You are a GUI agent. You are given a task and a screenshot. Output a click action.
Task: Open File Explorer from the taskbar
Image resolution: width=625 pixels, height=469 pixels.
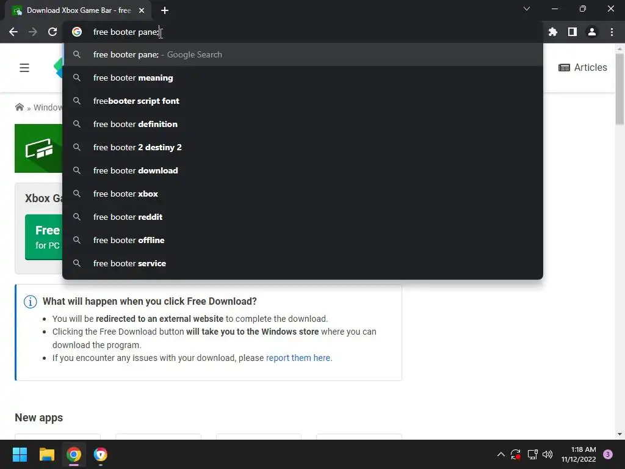[x=46, y=454]
